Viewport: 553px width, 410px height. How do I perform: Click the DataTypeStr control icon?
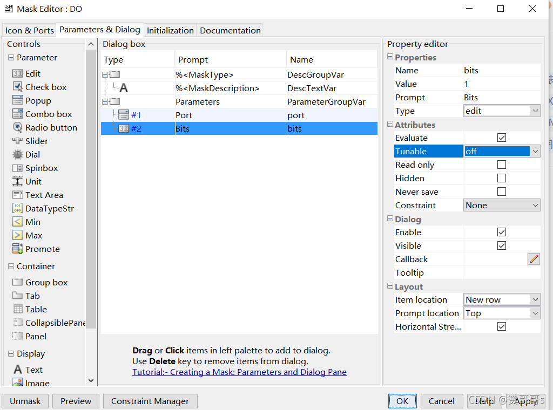click(x=18, y=208)
